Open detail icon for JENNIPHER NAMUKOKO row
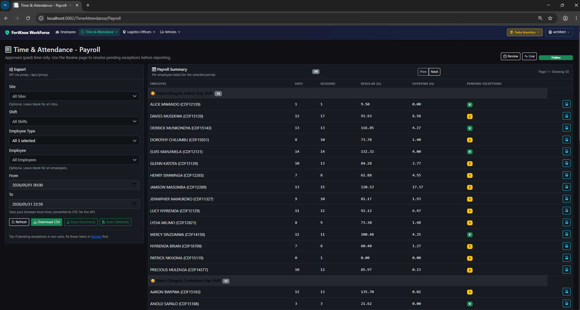The height and width of the screenshot is (310, 580). coord(566,199)
